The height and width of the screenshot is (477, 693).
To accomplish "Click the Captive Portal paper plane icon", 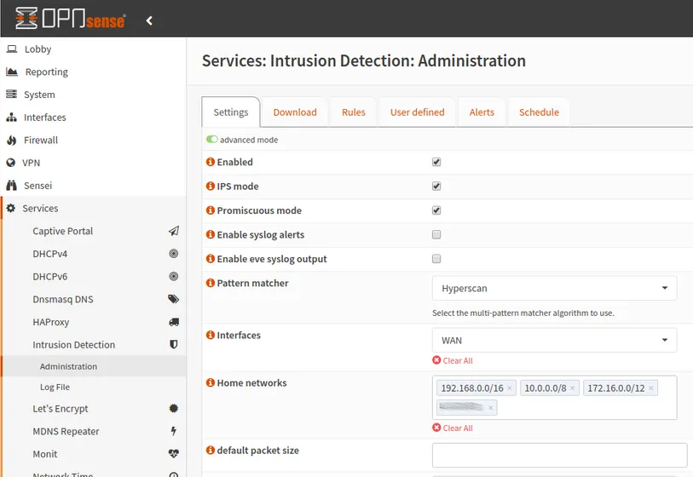I will (x=174, y=231).
